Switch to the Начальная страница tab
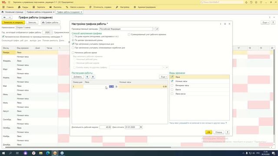The height and width of the screenshot is (156, 278). [x=13, y=12]
